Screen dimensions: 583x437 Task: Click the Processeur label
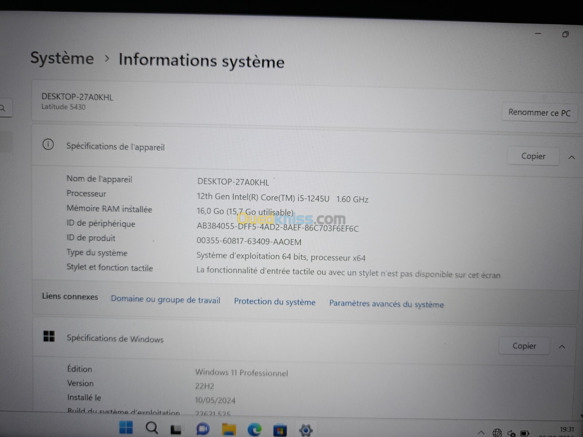86,194
